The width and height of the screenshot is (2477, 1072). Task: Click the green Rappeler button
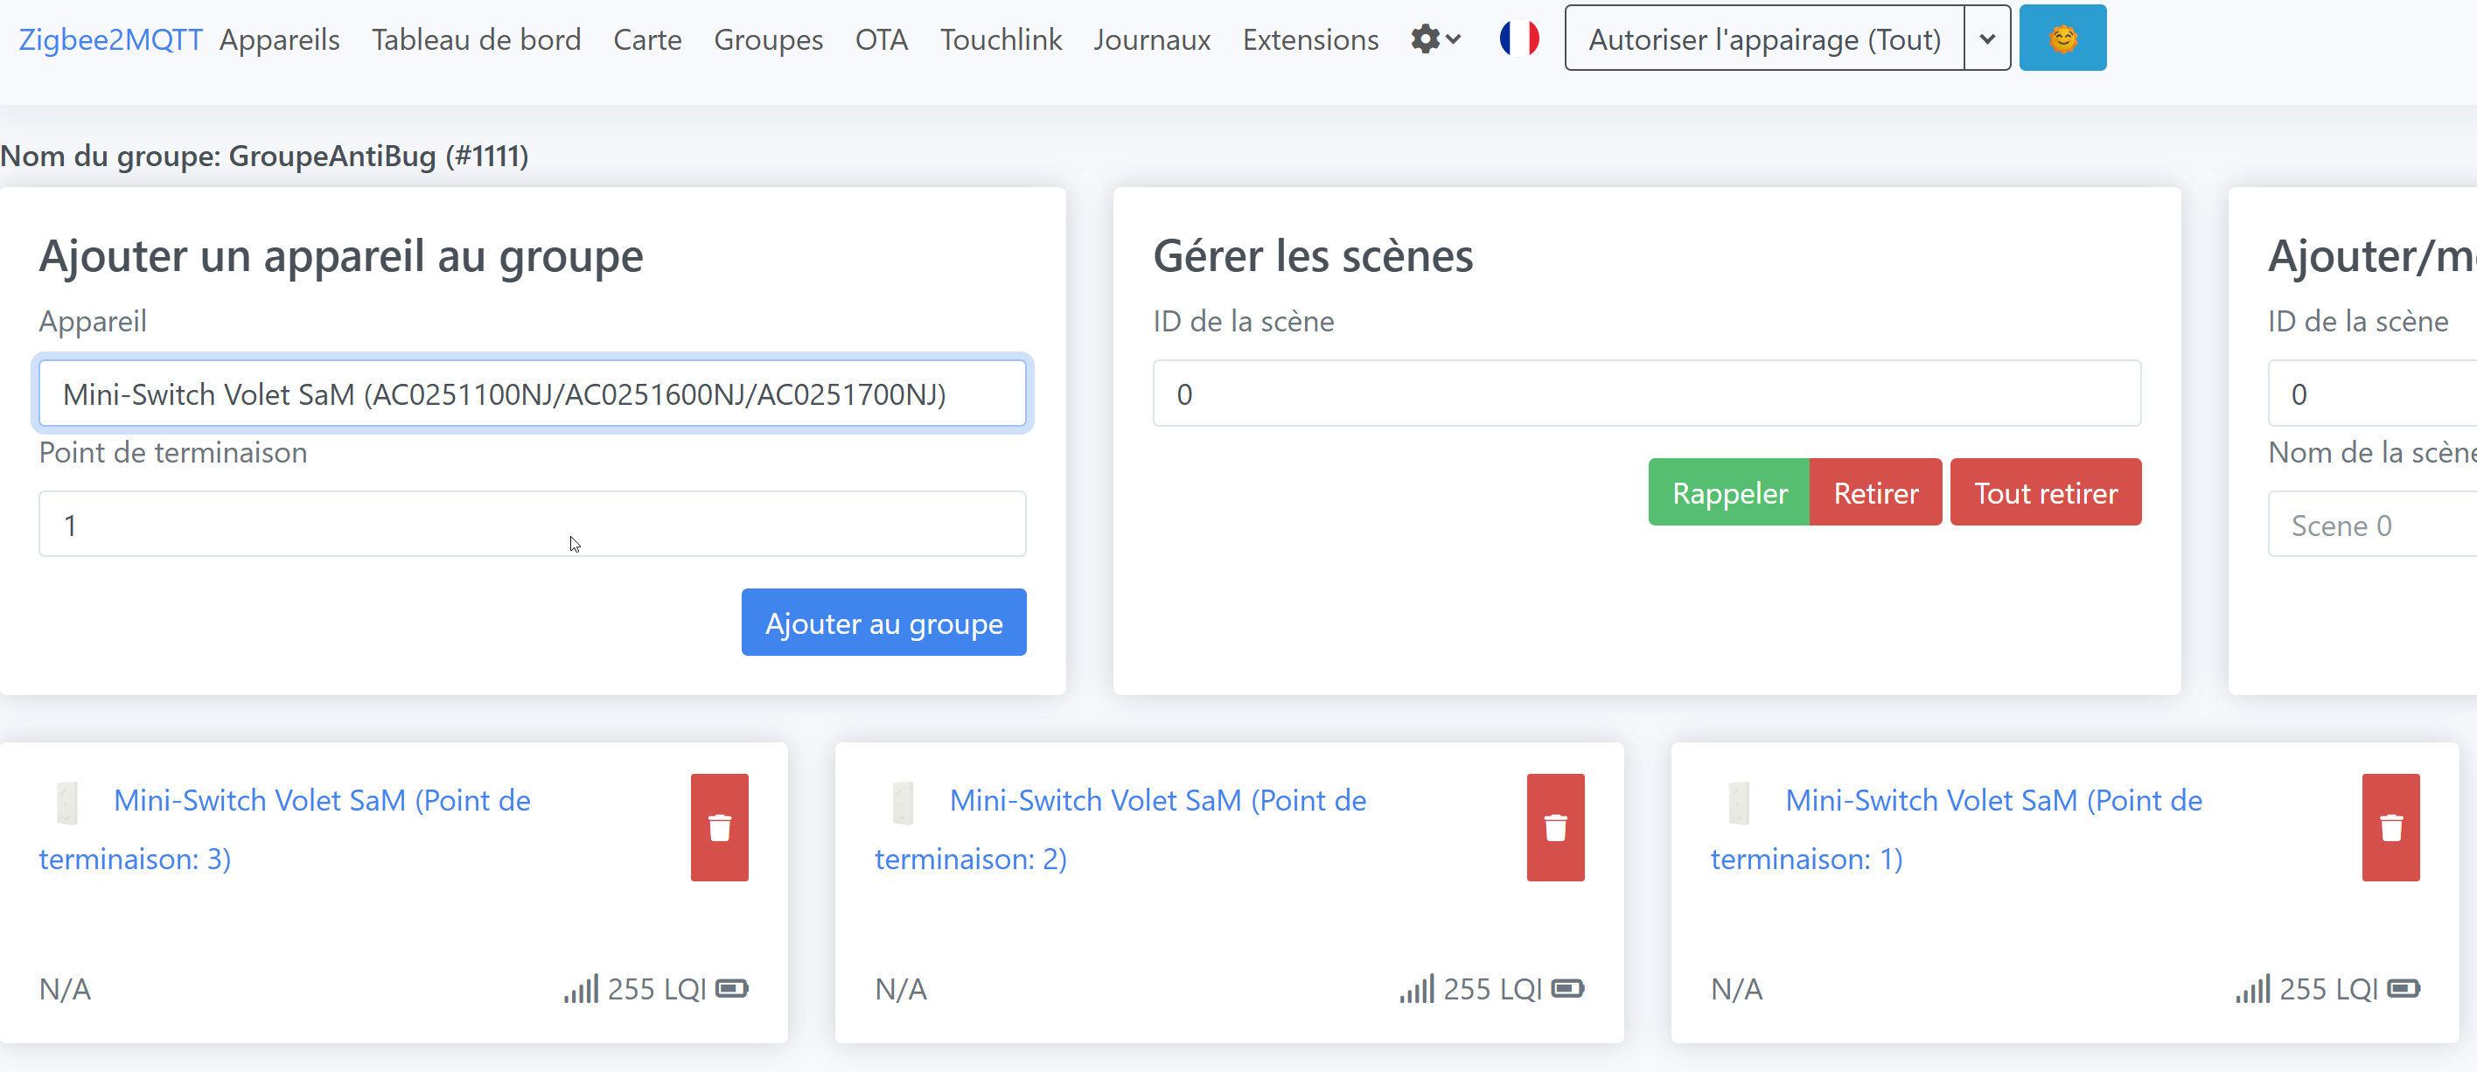point(1729,492)
